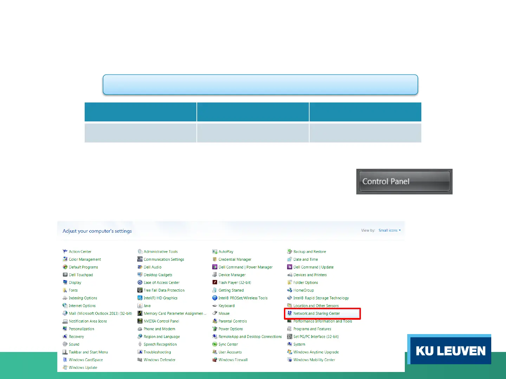The width and height of the screenshot is (506, 379).
Task: Click the Mouse icon
Action: pos(215,313)
